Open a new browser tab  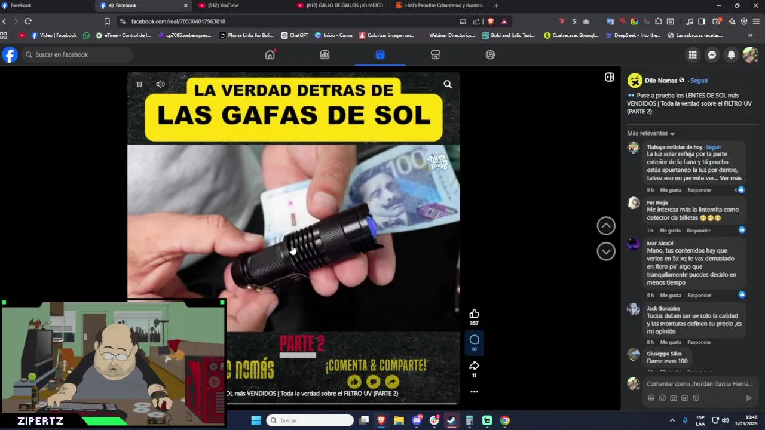[x=496, y=5]
